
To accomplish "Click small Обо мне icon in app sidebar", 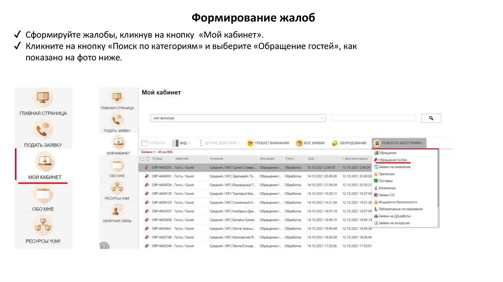I will pyautogui.click(x=117, y=165).
